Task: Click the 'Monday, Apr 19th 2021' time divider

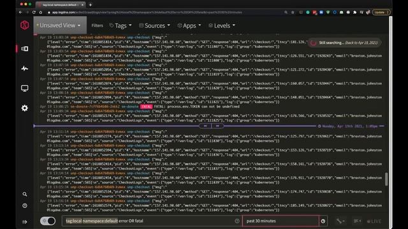Action: 350,126
